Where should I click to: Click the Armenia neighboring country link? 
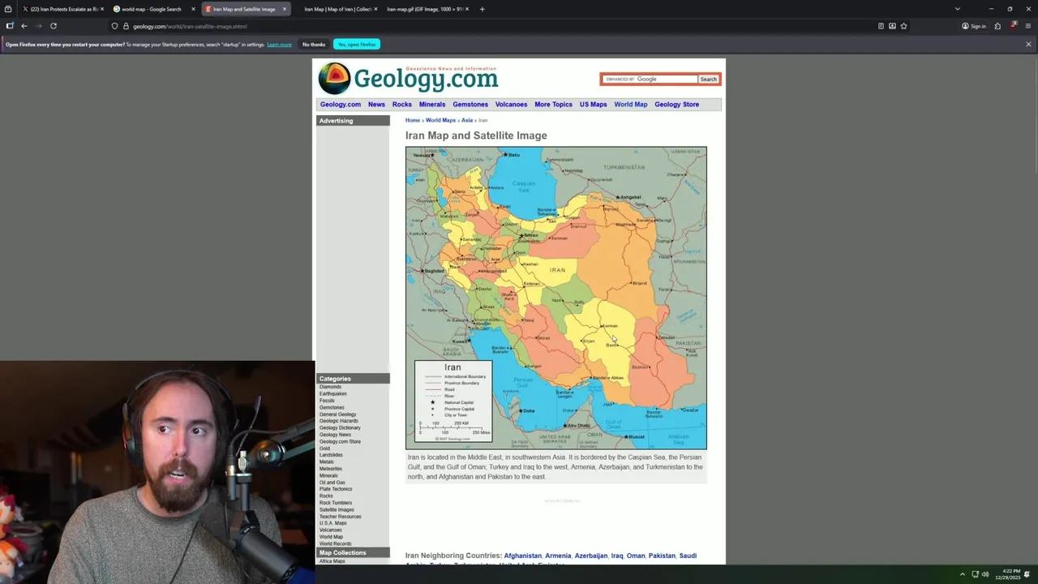click(558, 556)
